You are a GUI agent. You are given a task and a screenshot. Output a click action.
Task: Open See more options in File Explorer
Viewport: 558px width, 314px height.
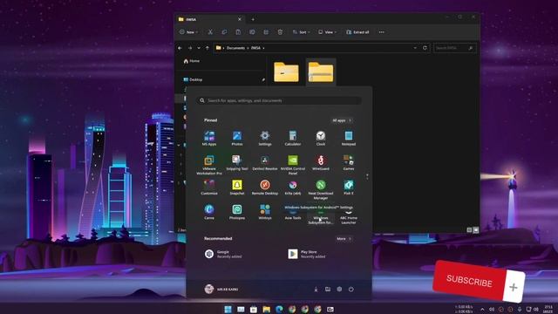click(382, 32)
